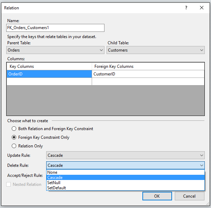The height and width of the screenshot is (208, 211).
Task: Open the Child Table dropdown
Action: [x=155, y=50]
